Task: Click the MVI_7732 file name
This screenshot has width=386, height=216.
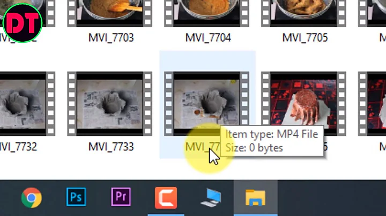Action: [18, 147]
